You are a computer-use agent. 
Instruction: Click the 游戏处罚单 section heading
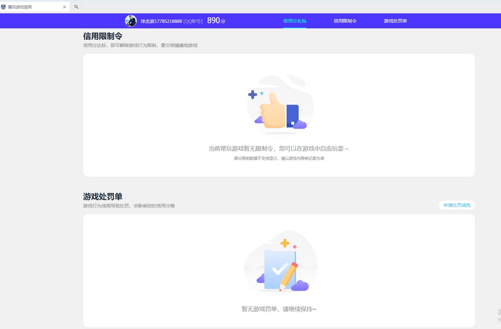tap(102, 197)
